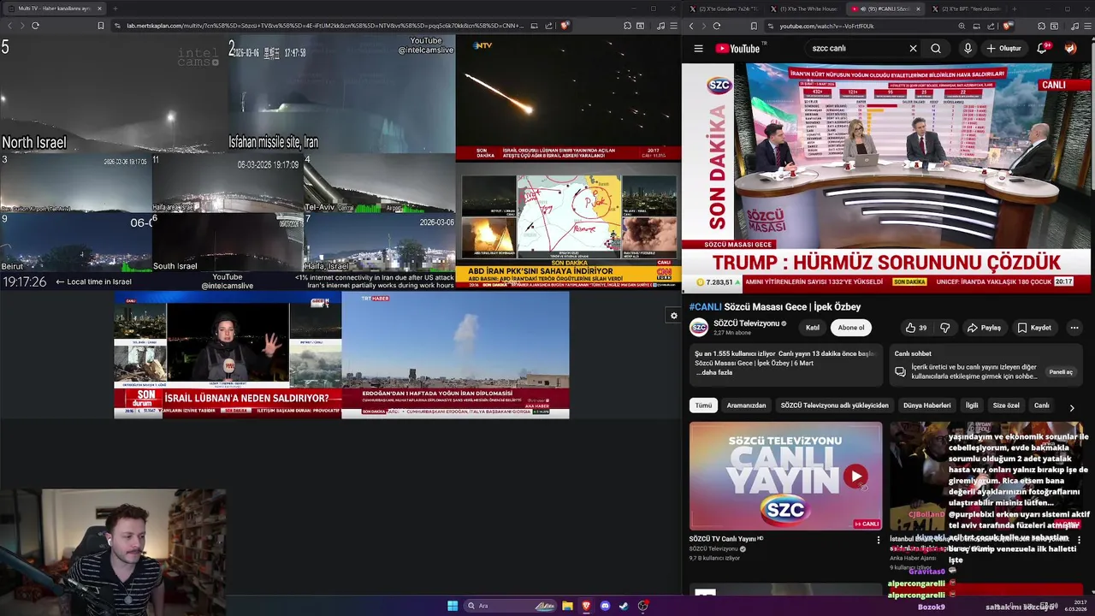
Task: Click the NTV stream tile in Multi TV
Action: coord(568,98)
